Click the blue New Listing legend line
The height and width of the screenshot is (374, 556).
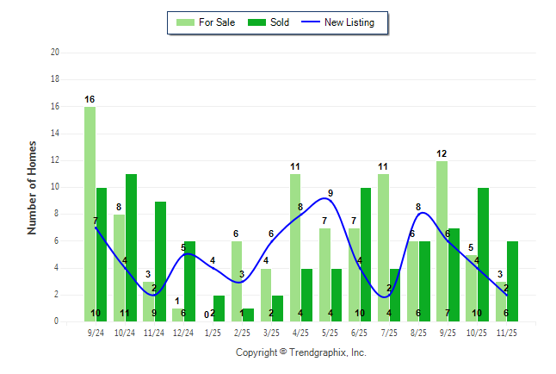pos(309,22)
